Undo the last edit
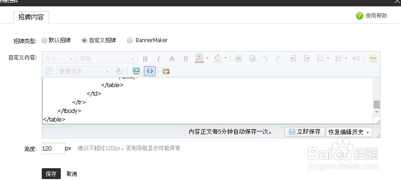 point(265,58)
